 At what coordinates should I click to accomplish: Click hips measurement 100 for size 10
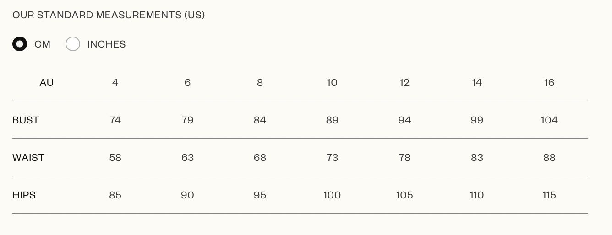pyautogui.click(x=332, y=195)
